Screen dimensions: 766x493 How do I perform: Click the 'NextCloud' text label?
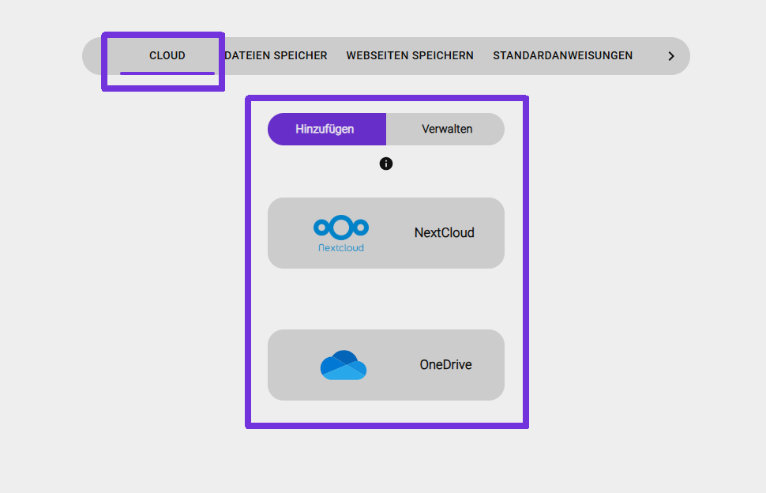(x=444, y=233)
